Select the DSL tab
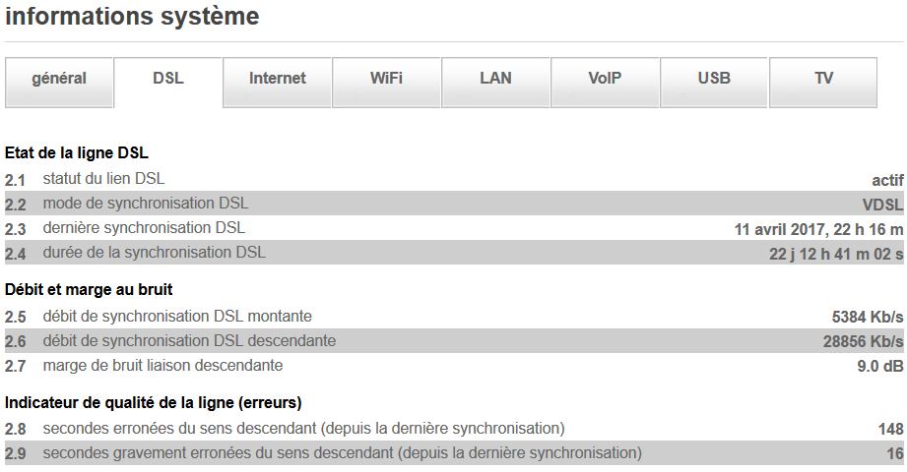 168,79
